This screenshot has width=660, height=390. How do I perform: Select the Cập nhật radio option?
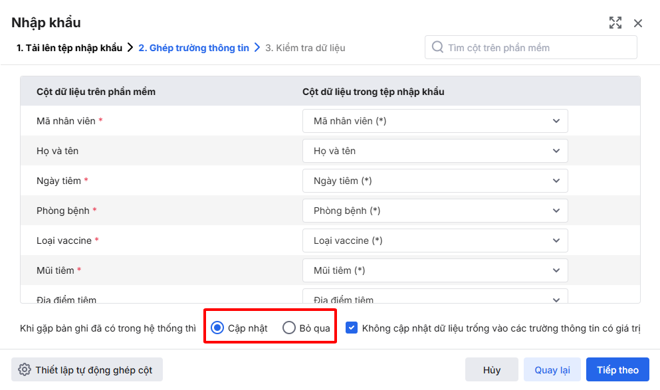click(x=217, y=328)
